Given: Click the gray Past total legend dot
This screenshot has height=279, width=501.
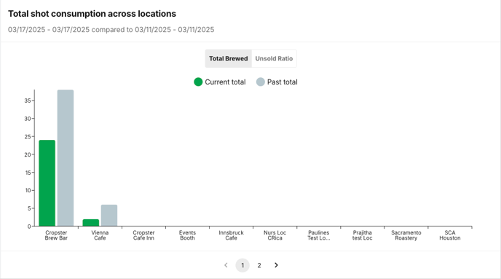Looking at the screenshot, I should pos(261,82).
